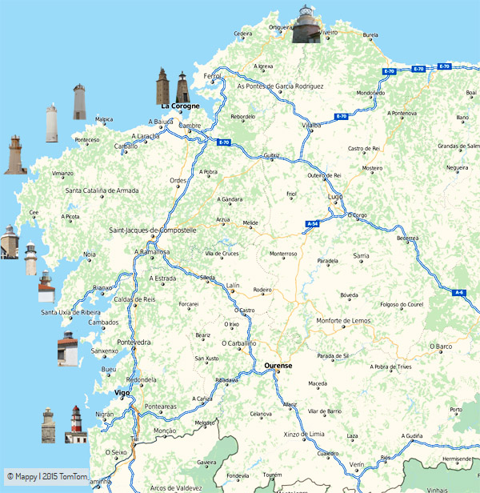Select the Cedeira label
480x493 pixels.
tap(243, 34)
